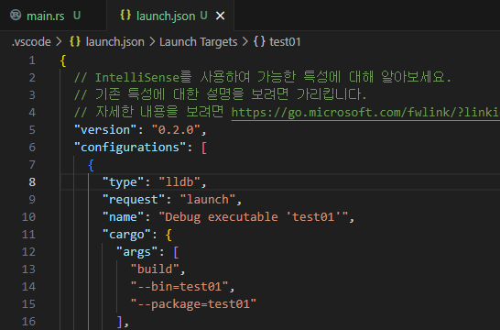Viewport: 500px width, 330px height.
Task: Click the Rust file icon on main.rs tab
Action: pos(16,15)
